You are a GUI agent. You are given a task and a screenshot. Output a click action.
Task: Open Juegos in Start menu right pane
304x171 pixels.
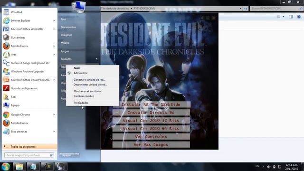[x=65, y=51]
